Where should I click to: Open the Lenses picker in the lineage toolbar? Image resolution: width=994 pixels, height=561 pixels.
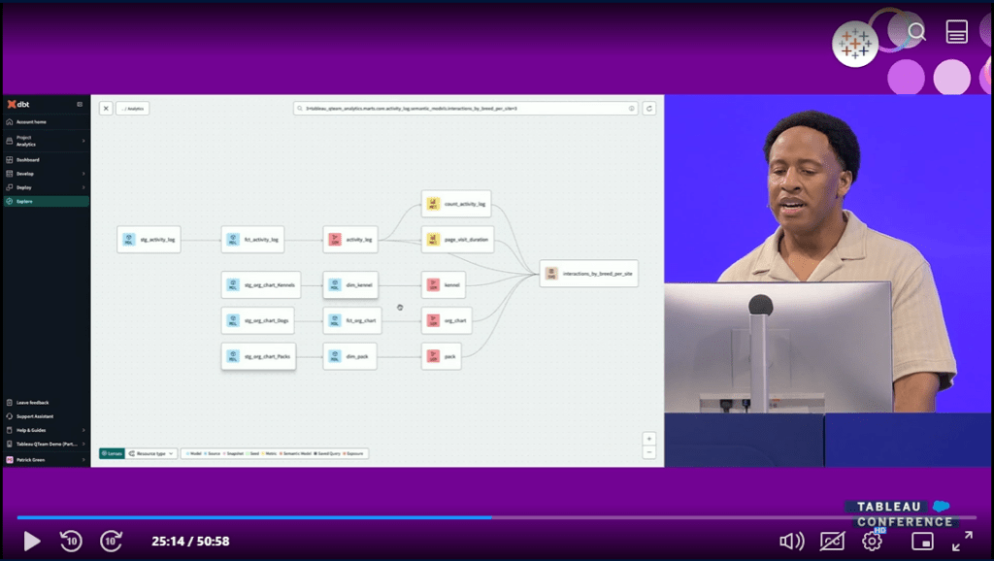111,453
